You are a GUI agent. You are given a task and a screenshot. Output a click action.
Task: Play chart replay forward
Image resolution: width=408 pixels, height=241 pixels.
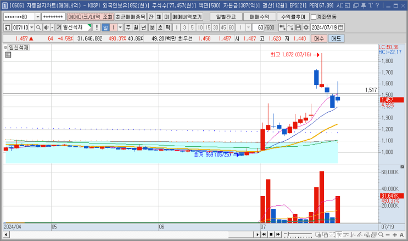tap(258, 234)
